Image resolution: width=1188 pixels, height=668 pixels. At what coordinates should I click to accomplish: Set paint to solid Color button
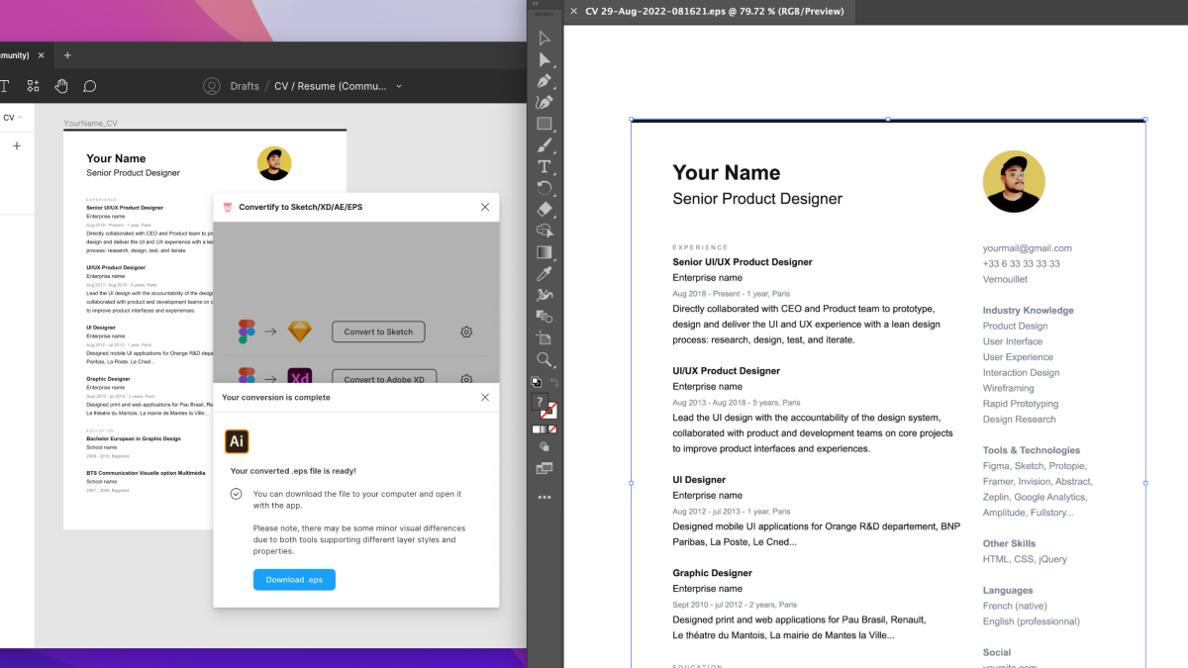pos(536,430)
